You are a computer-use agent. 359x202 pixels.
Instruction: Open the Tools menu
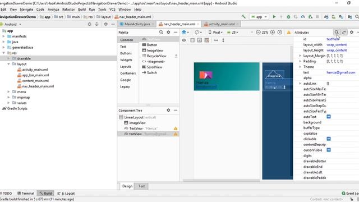[x=102, y=10]
